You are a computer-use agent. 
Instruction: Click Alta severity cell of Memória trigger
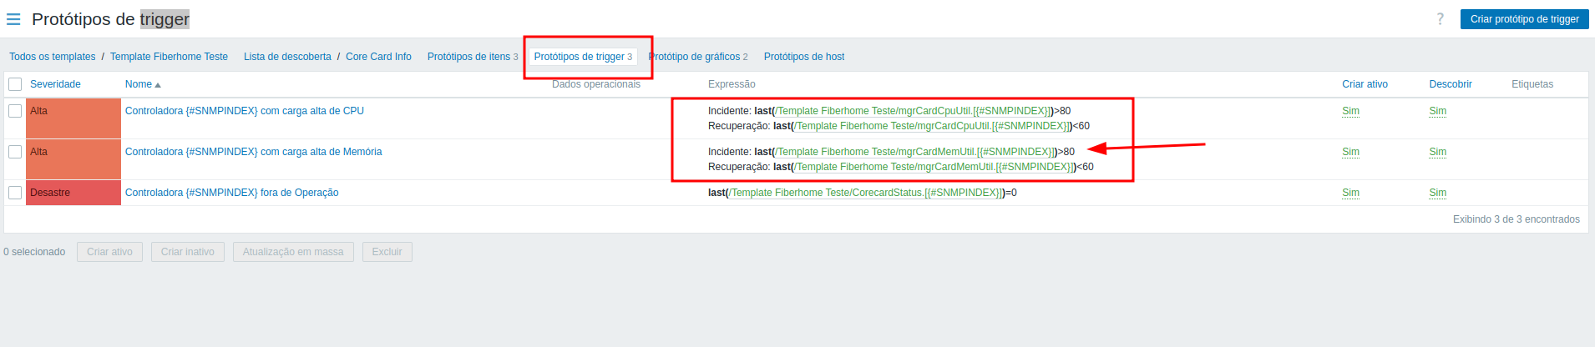point(73,159)
